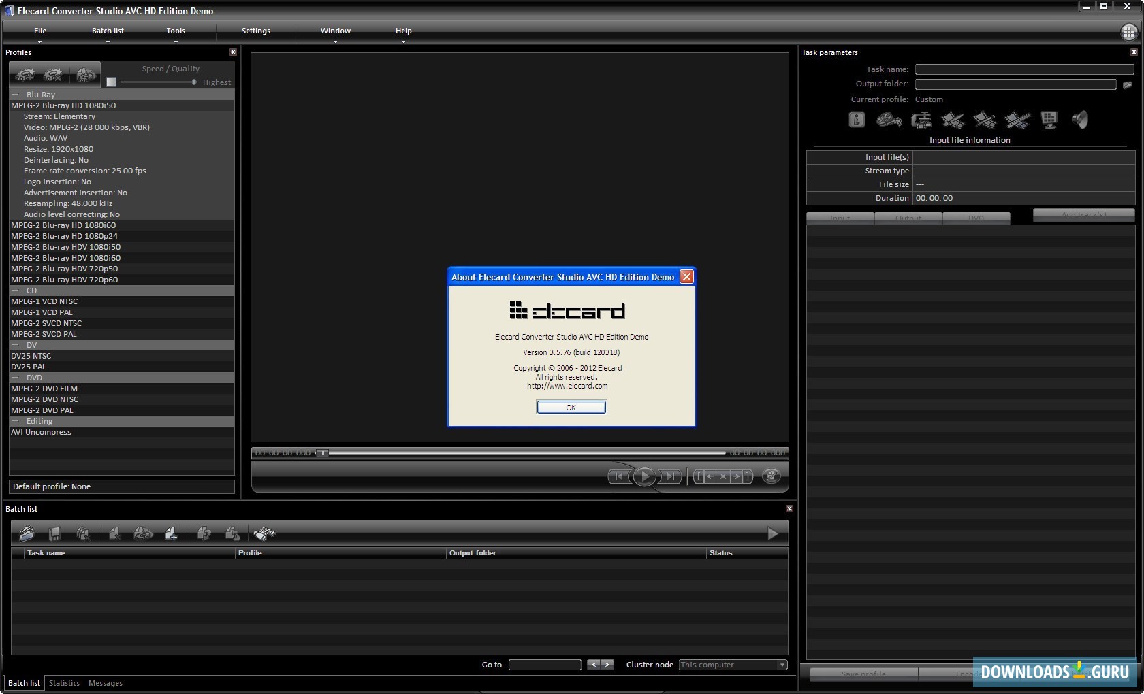Open the Window menu
1144x694 pixels.
click(x=336, y=31)
